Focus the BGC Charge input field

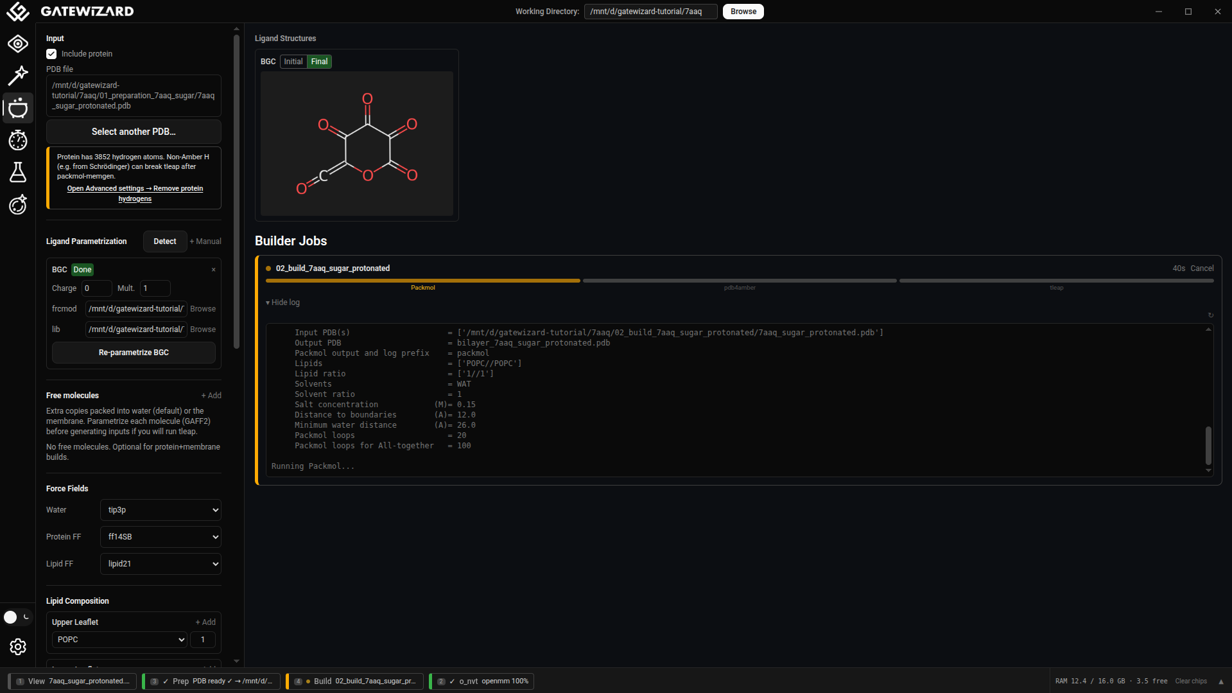[x=97, y=288]
